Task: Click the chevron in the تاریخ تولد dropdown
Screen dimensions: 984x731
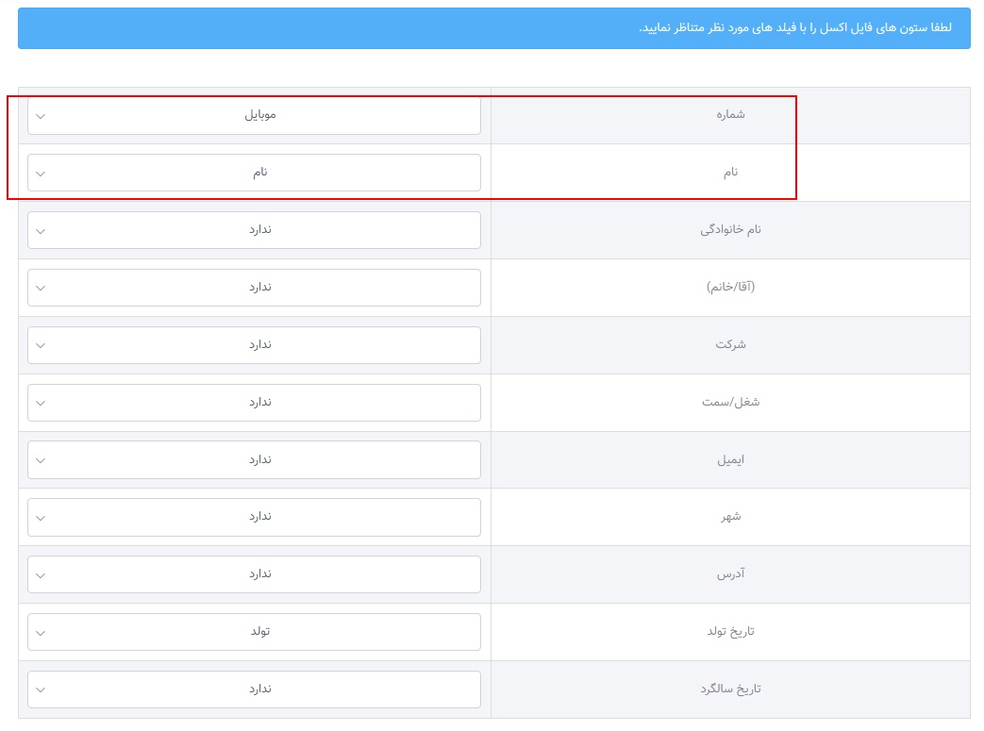Action: [x=41, y=634]
